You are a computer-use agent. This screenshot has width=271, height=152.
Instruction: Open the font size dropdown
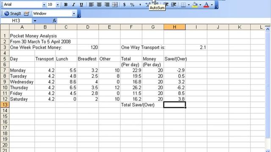(58, 5)
